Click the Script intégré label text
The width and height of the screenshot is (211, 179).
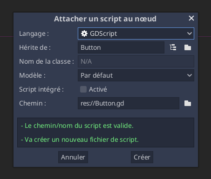41,89
